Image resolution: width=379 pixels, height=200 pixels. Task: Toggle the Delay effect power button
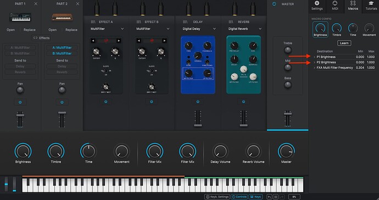(x=198, y=102)
